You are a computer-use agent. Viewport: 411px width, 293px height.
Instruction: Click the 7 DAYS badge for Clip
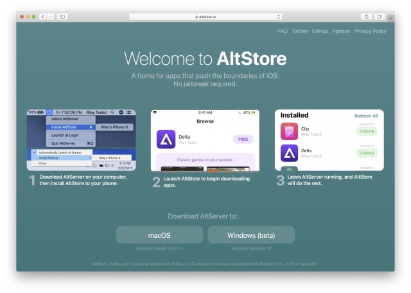click(367, 131)
